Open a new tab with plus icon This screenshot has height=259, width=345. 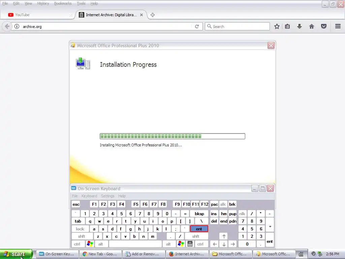coord(153,15)
